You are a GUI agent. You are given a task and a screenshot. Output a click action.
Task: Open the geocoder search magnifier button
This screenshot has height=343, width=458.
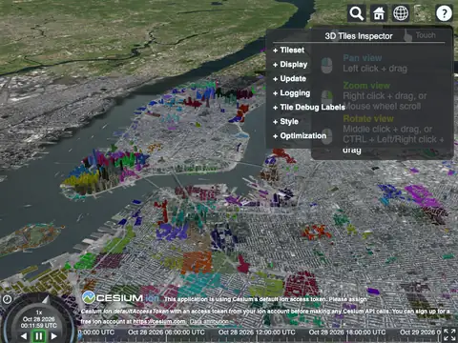(x=357, y=13)
